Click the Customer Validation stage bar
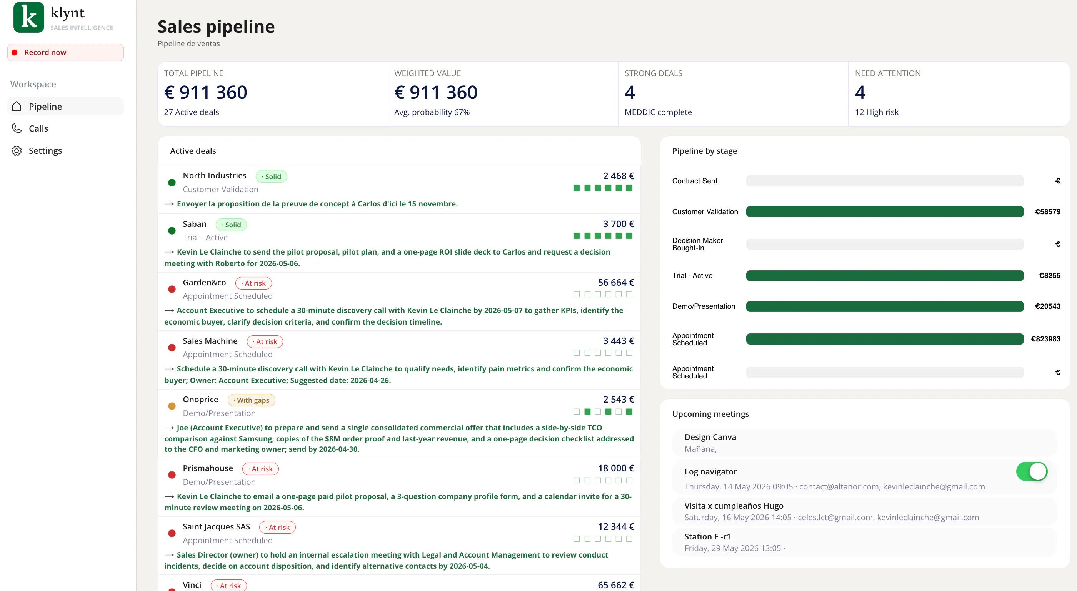The height and width of the screenshot is (591, 1077). [885, 211]
